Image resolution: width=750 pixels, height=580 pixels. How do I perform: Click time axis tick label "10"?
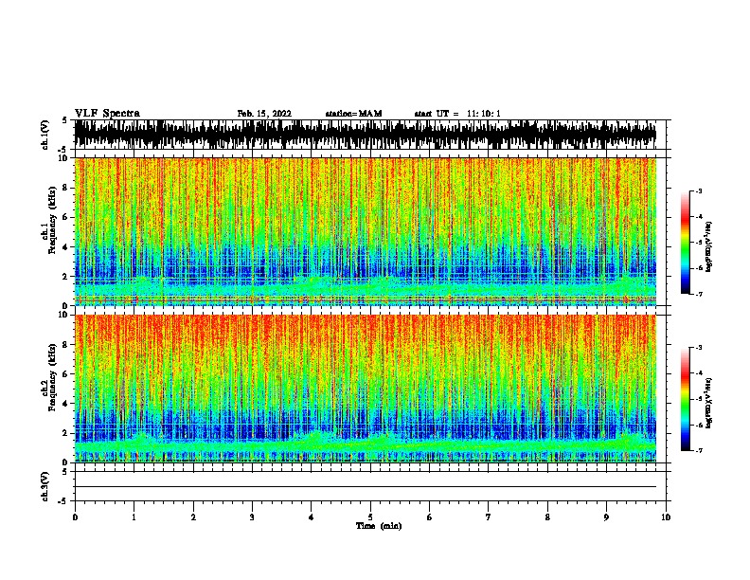[x=666, y=517]
